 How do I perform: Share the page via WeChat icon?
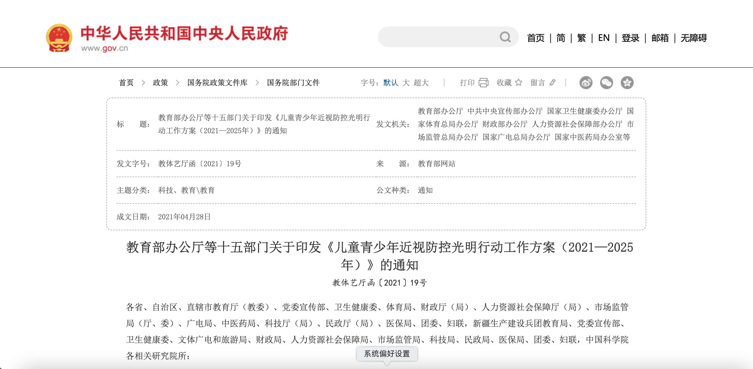pyautogui.click(x=607, y=83)
